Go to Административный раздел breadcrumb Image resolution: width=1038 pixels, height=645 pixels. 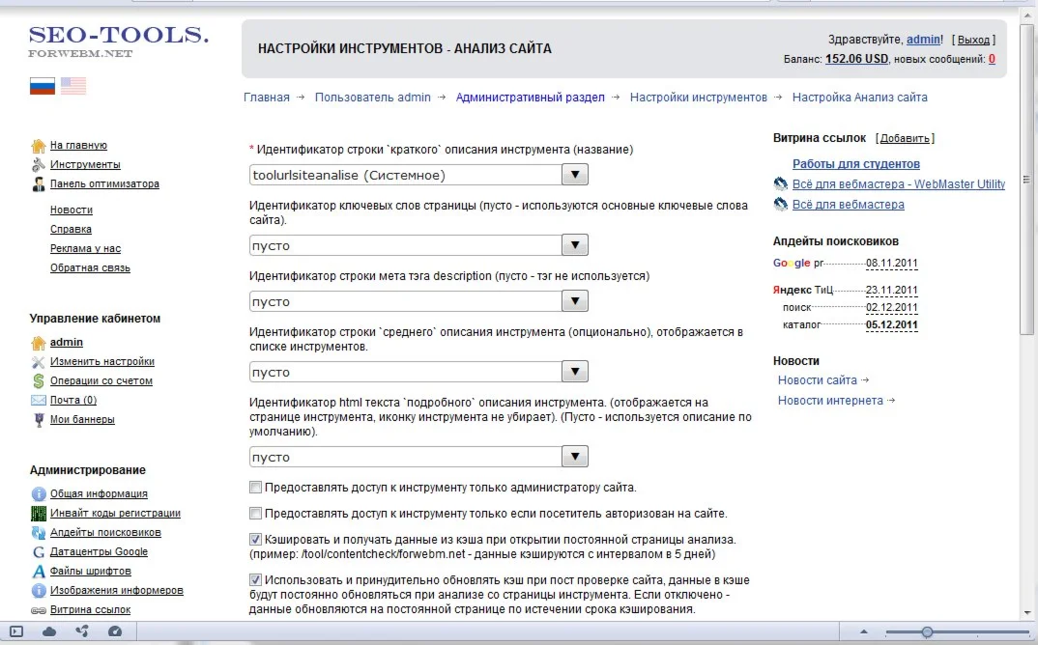click(x=530, y=98)
